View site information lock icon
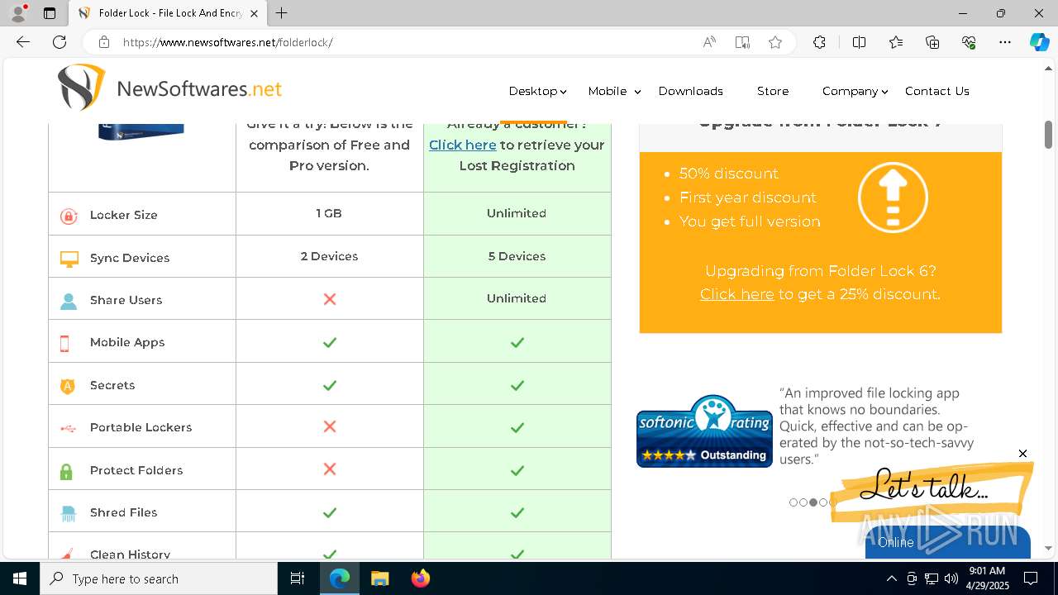The width and height of the screenshot is (1058, 595). [103, 42]
